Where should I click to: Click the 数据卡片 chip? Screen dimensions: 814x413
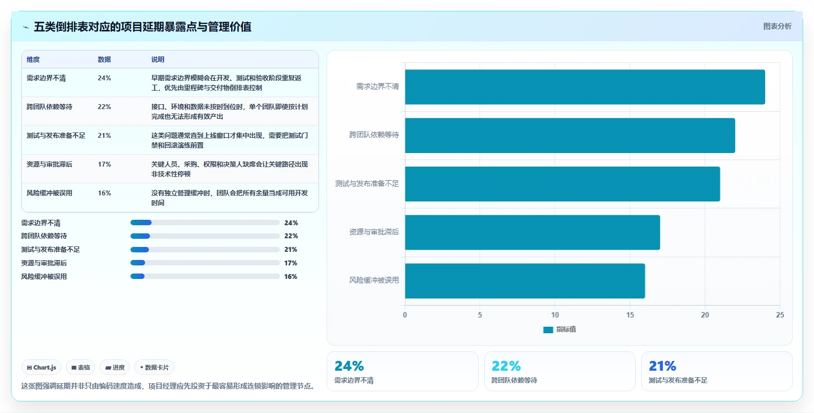[154, 367]
